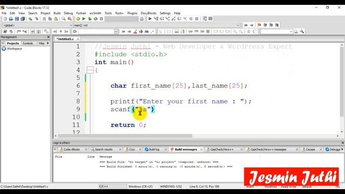Click the editor horizontal scrollbar
Viewport: 345px width, 194px height.
pyautogui.click(x=125, y=136)
